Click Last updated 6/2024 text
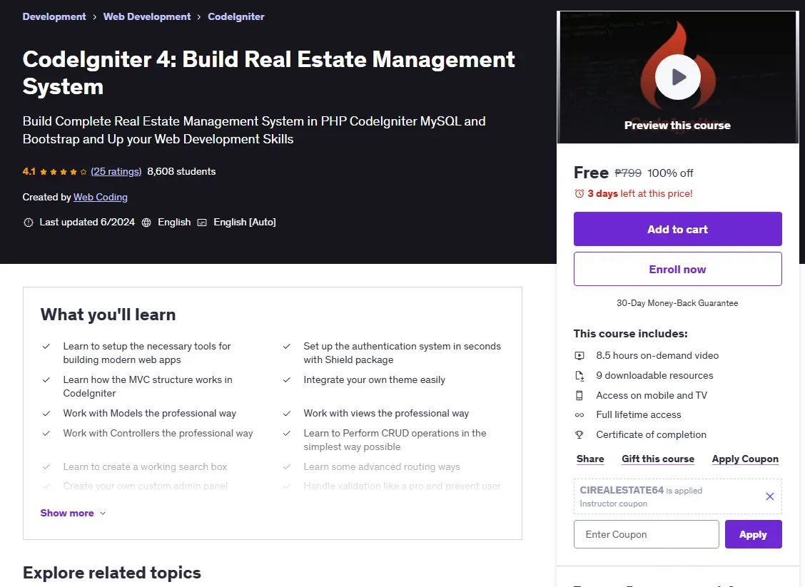The width and height of the screenshot is (805, 587). point(87,223)
